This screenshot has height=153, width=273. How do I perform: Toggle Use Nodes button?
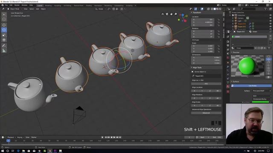[251, 86]
